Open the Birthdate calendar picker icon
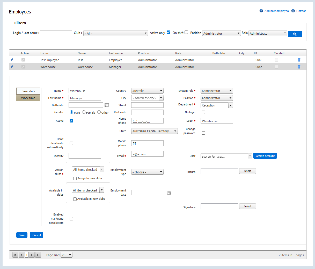Viewport: 315px width, 269px height. (107, 105)
